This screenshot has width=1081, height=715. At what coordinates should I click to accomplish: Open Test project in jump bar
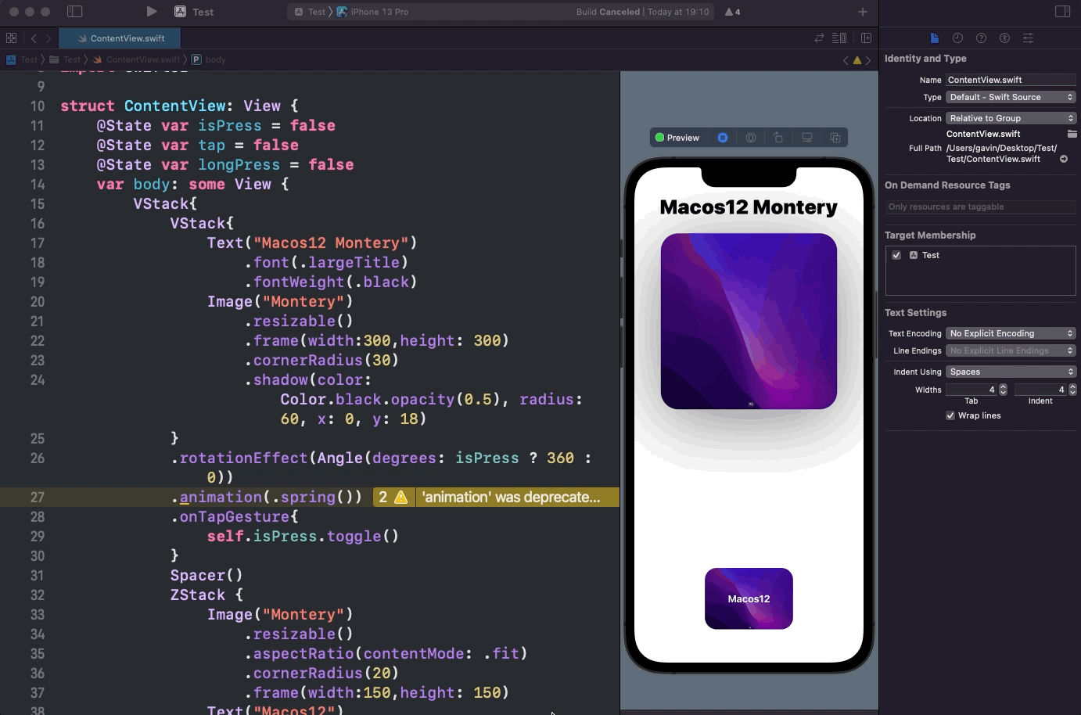click(x=22, y=59)
